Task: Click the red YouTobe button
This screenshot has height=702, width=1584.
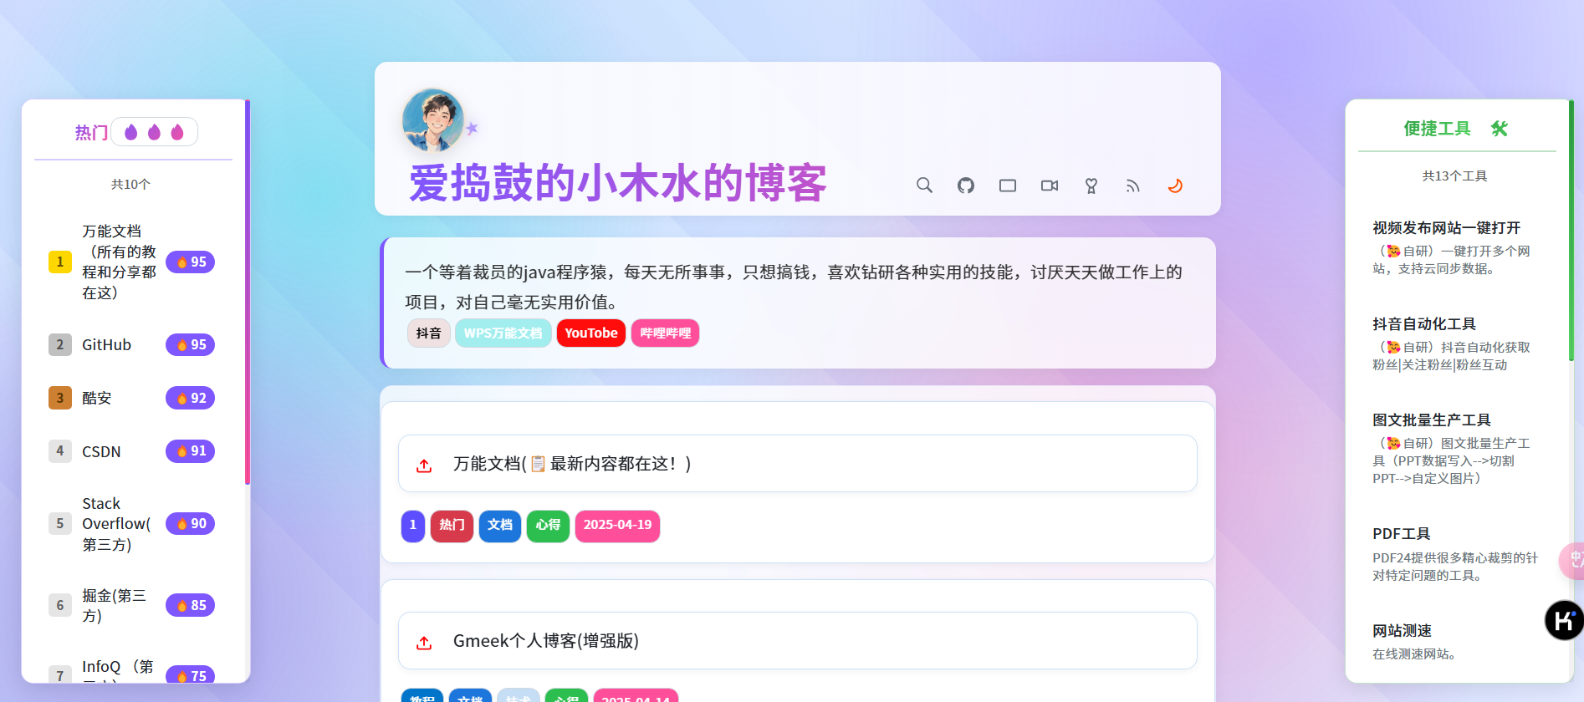Action: (x=590, y=333)
